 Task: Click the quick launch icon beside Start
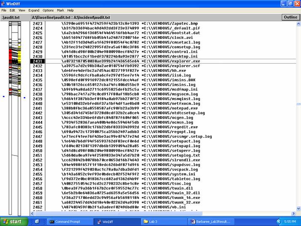point(37,221)
